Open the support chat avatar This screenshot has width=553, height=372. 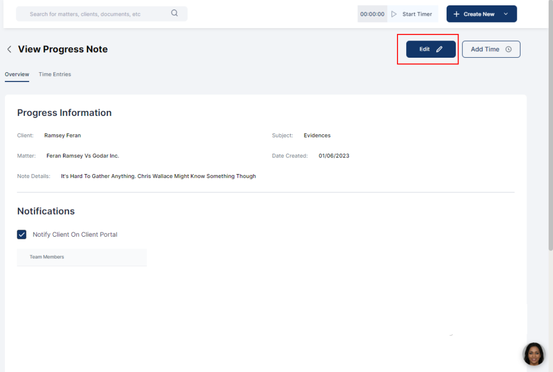tap(534, 354)
